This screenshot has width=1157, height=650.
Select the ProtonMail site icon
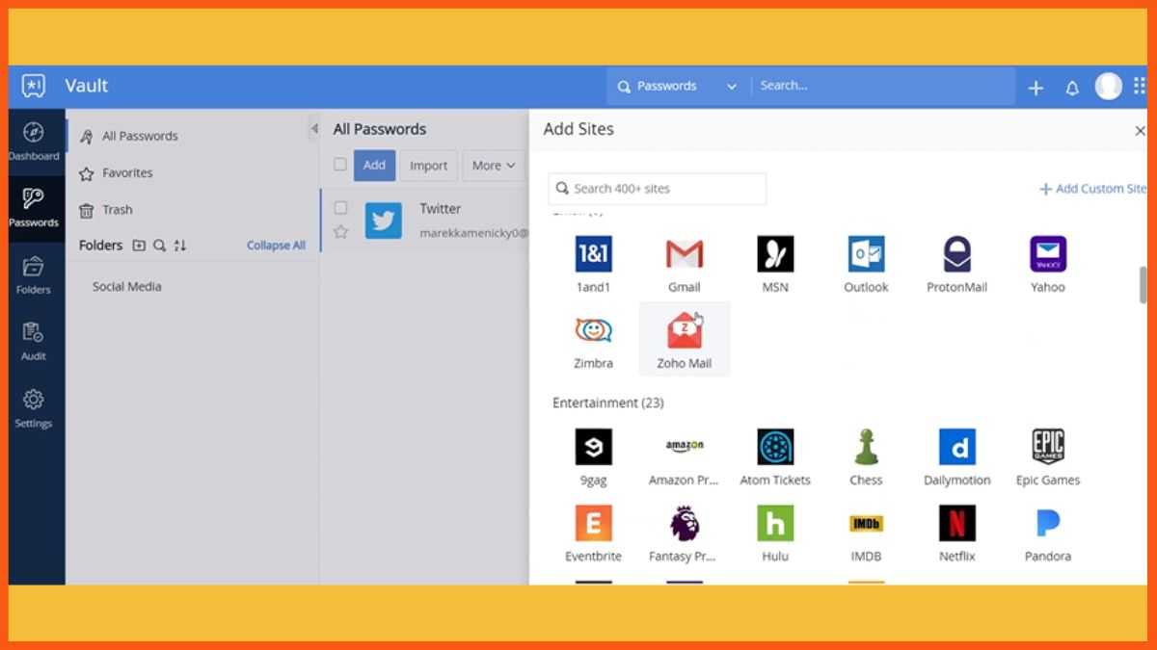956,255
